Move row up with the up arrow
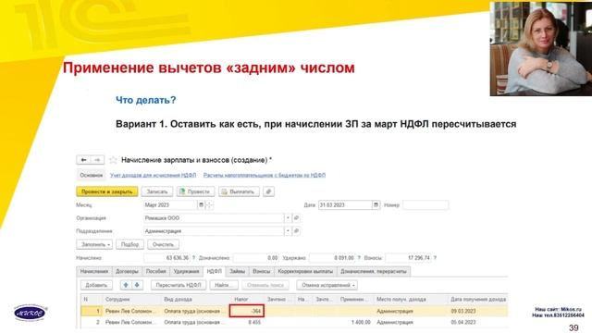 point(126,285)
